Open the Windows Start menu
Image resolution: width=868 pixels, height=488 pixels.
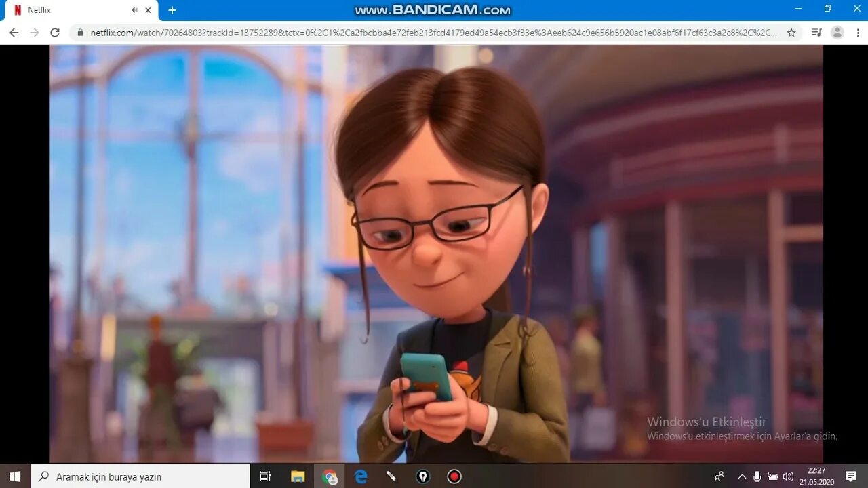[15, 476]
